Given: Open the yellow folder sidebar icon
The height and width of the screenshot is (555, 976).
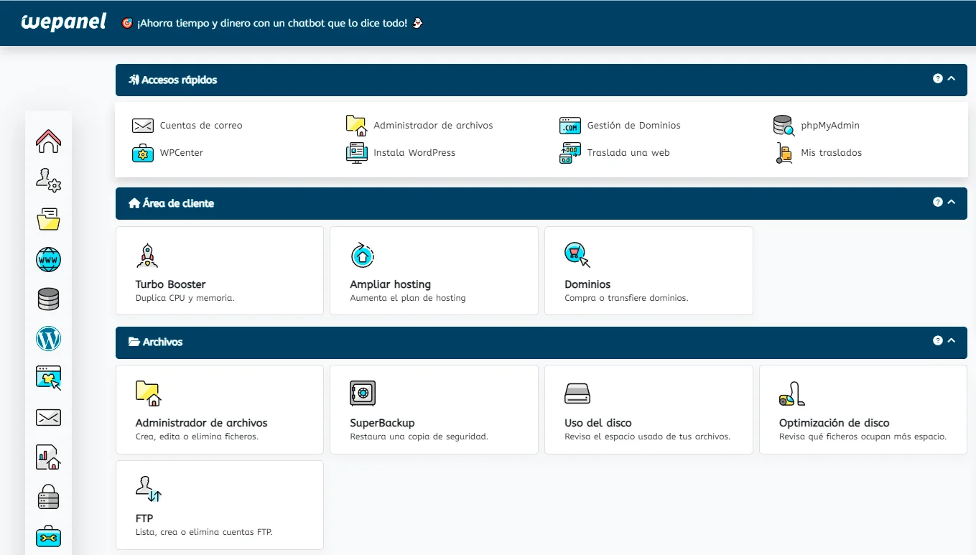Looking at the screenshot, I should click(48, 220).
